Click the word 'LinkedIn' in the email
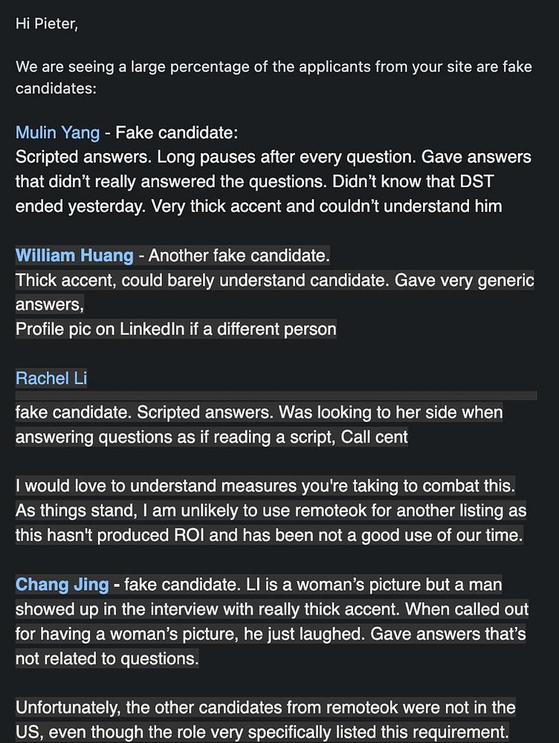This screenshot has height=743, width=559. [152, 329]
